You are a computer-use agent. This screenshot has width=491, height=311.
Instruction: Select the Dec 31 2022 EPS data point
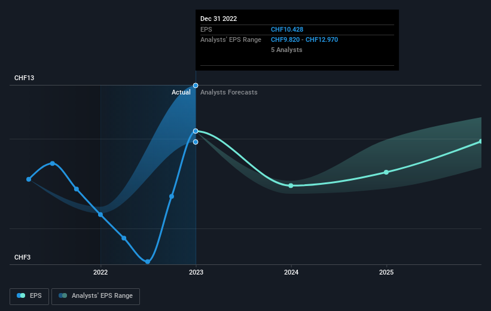pos(196,131)
